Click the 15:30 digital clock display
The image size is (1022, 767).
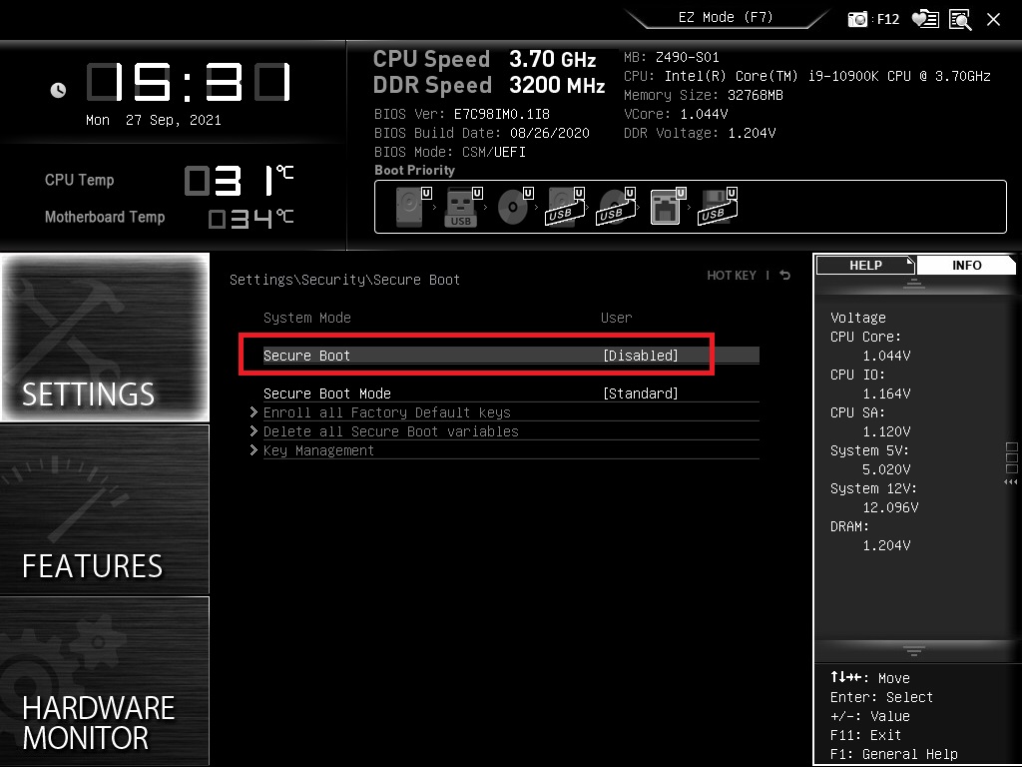189,82
